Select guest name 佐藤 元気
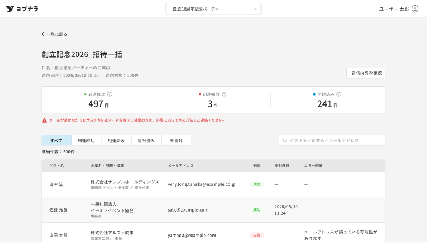 [58, 210]
